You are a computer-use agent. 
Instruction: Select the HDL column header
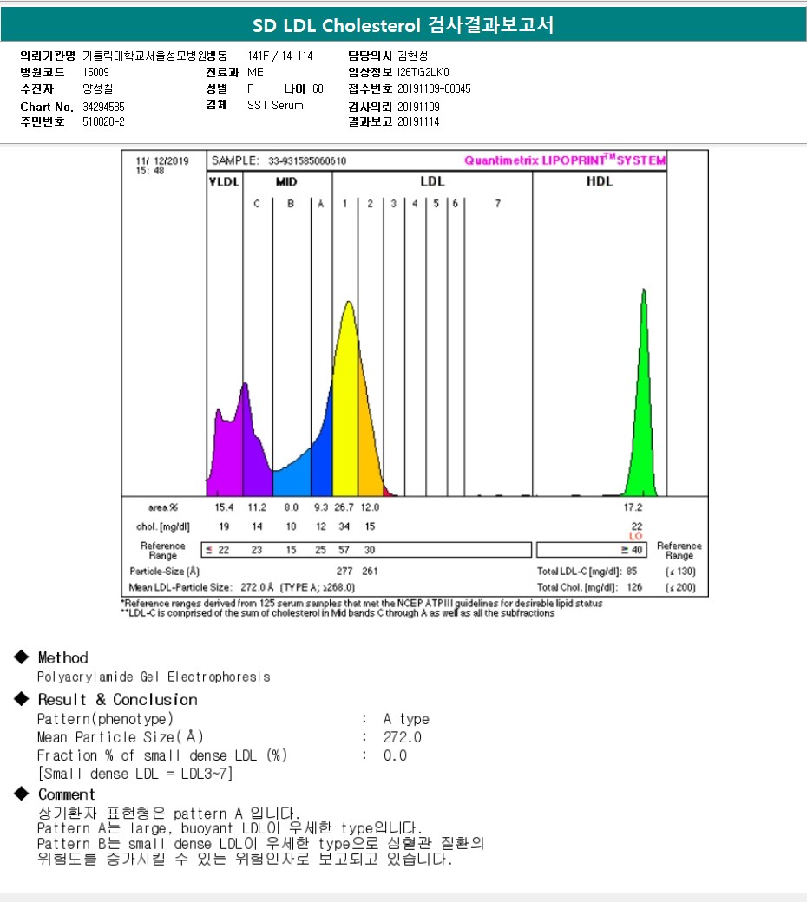[600, 181]
